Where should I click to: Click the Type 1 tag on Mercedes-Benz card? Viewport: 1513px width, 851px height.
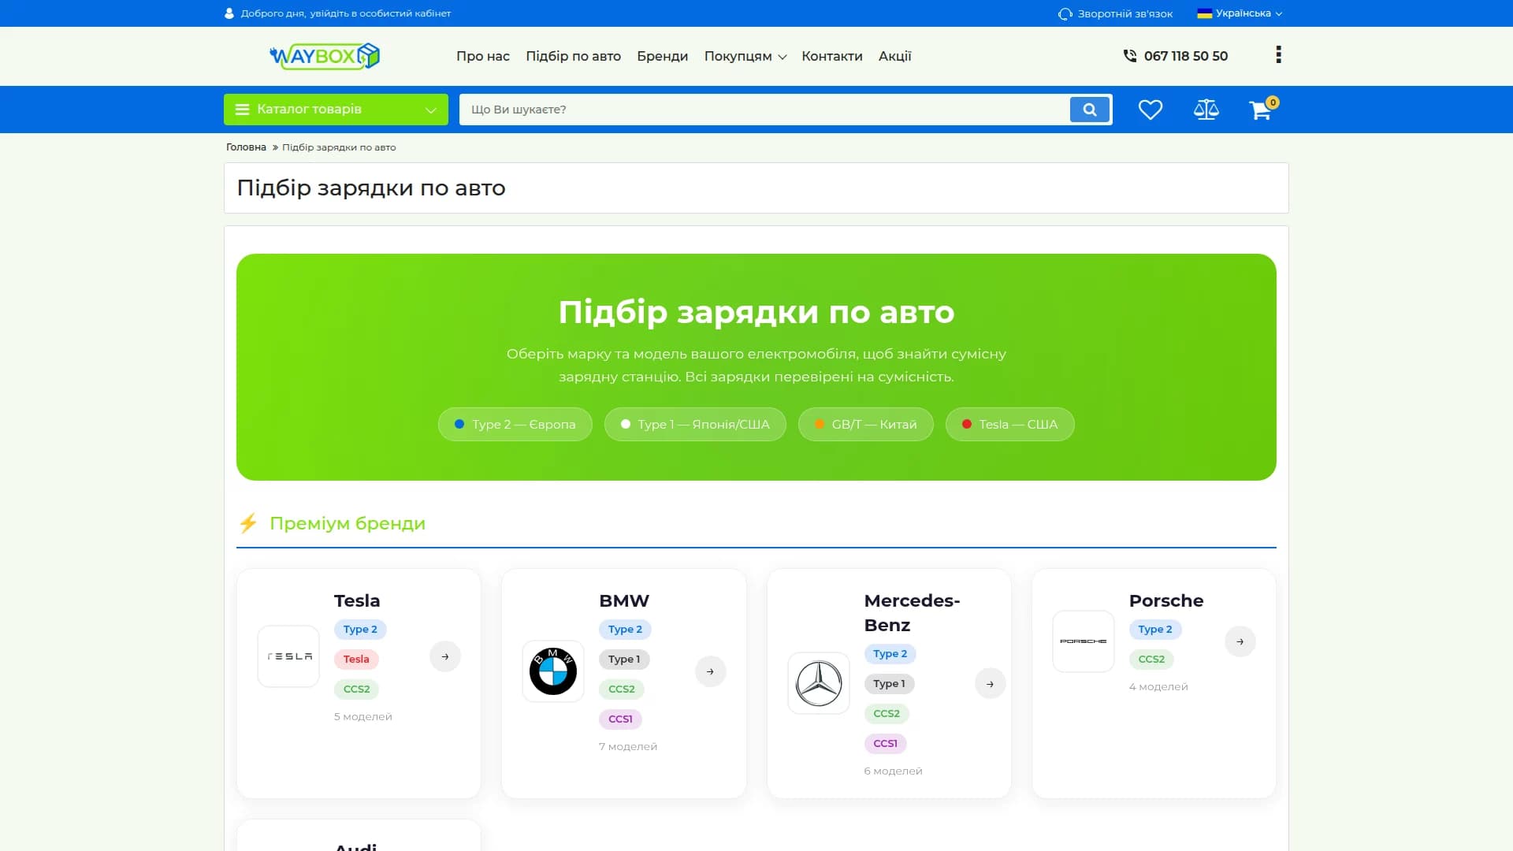[x=889, y=684]
